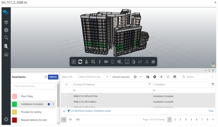Open the layers panel in the sidebar

click(x=6, y=22)
